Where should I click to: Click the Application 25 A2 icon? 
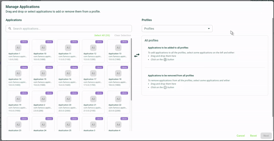[x=68, y=125]
